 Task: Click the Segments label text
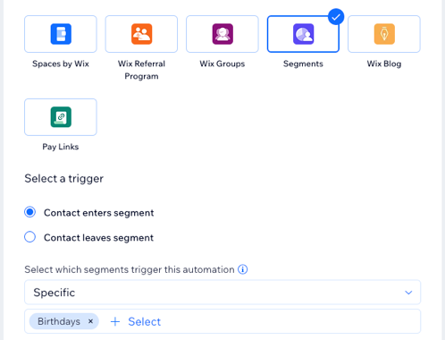pyautogui.click(x=303, y=64)
